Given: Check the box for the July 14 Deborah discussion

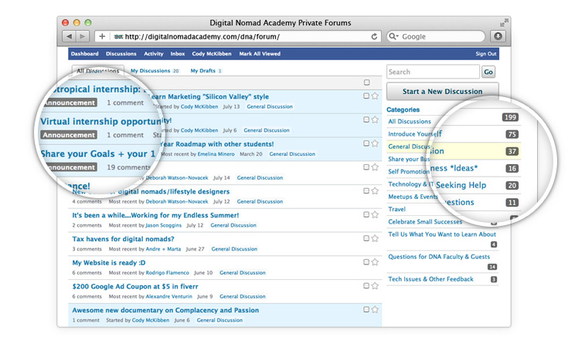Looking at the screenshot, I should [366, 167].
